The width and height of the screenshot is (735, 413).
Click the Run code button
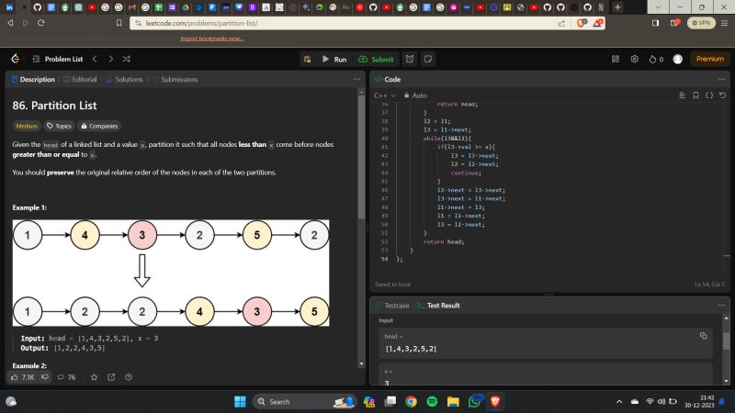pos(334,59)
